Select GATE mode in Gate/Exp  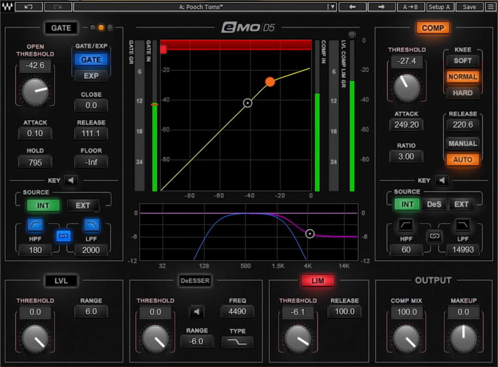(x=91, y=60)
